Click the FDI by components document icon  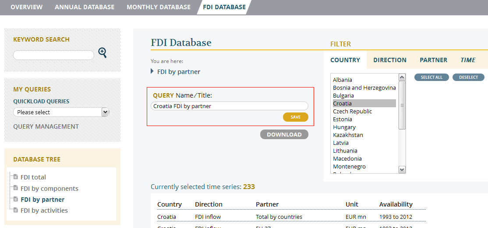pos(15,189)
